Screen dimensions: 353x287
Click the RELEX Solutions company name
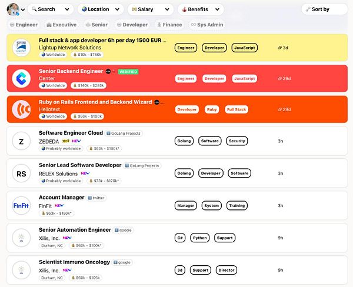point(58,173)
